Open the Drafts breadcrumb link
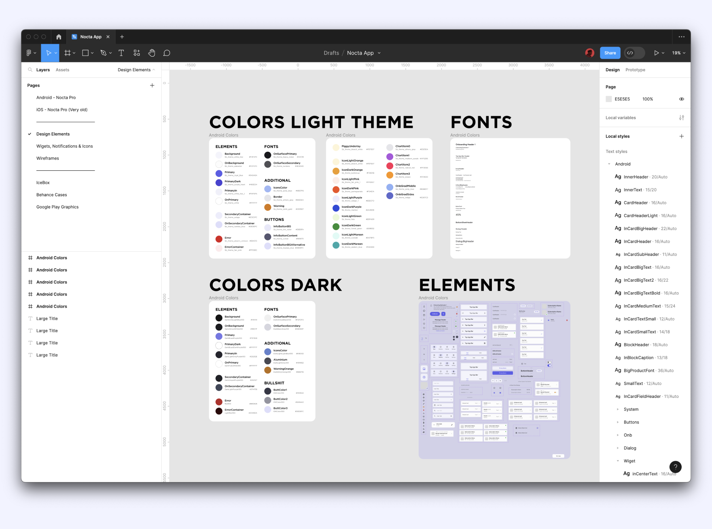 tap(331, 53)
